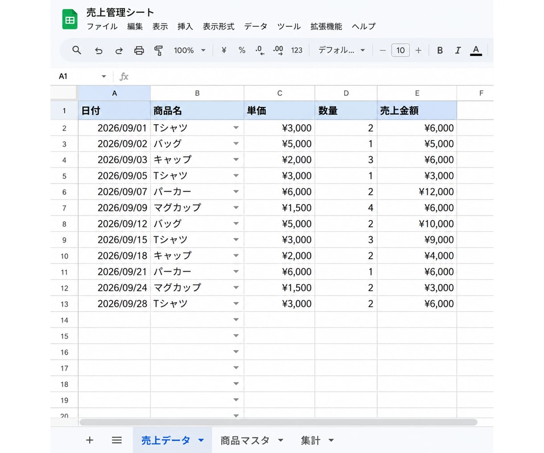The image size is (544, 453).
Task: Open the all sheets list icon
Action: coord(117,440)
